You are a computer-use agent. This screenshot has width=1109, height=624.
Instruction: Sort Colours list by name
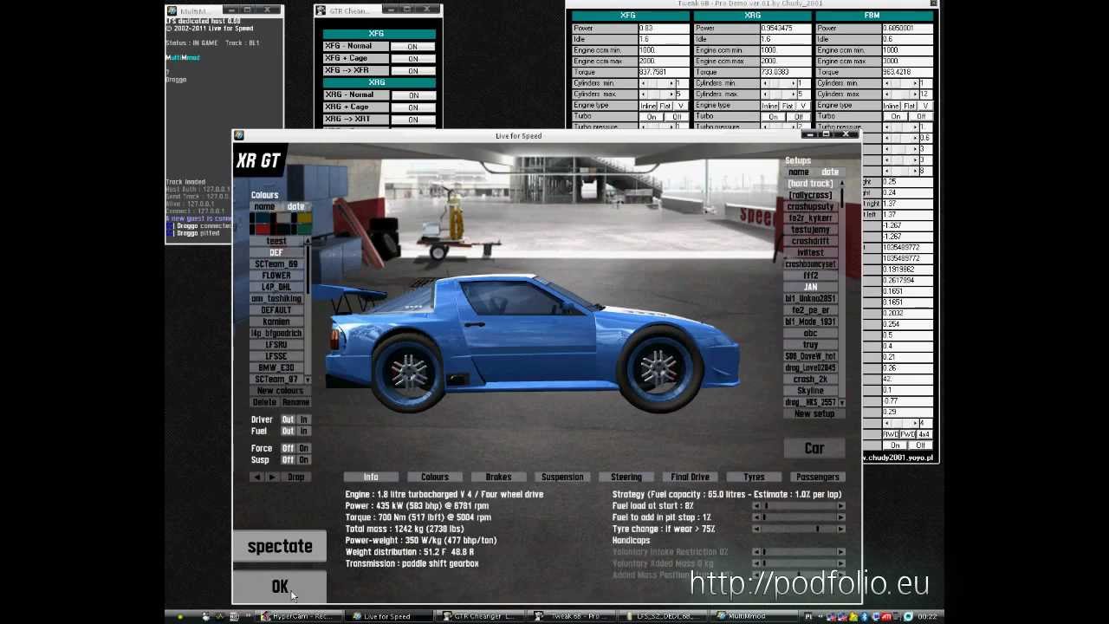pos(264,206)
